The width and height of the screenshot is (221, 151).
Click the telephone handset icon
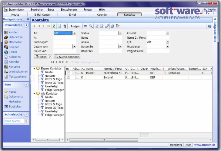pyautogui.click(x=107, y=26)
